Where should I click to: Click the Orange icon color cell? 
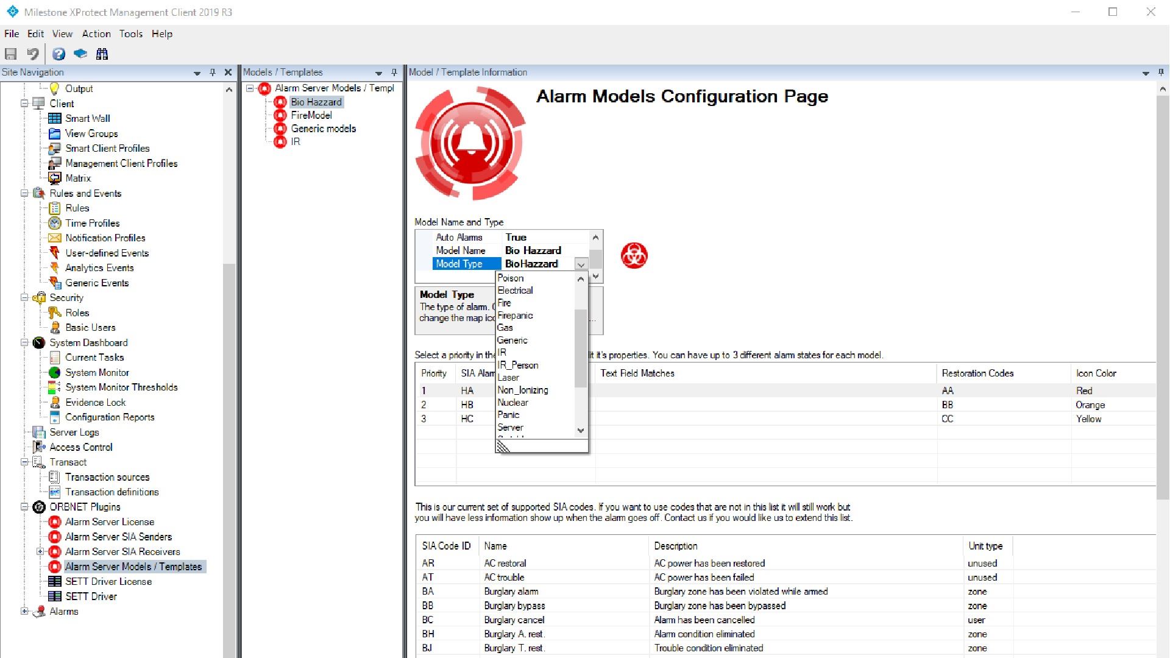coord(1112,405)
